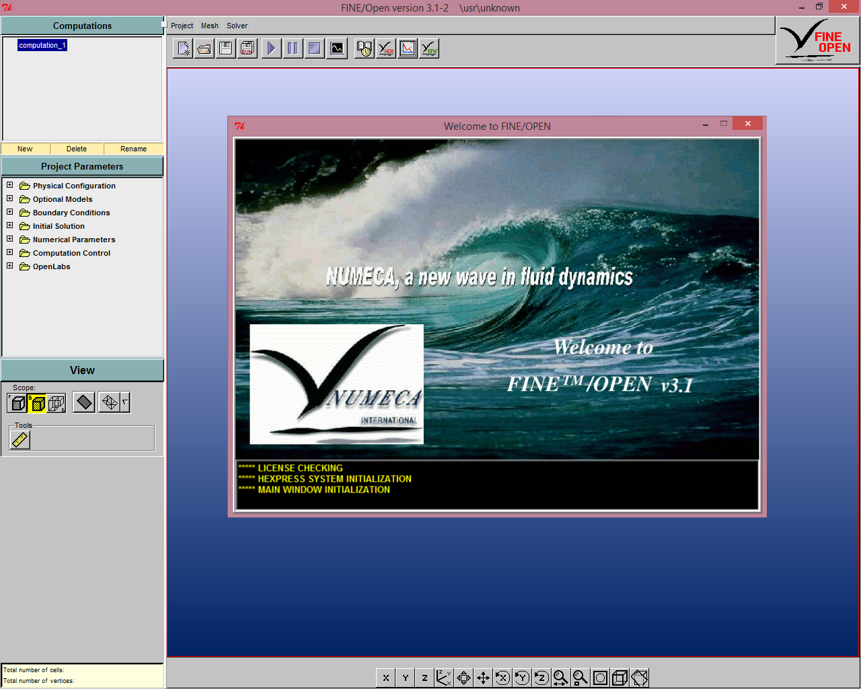Image resolution: width=861 pixels, height=689 pixels.
Task: Expand the Initial Solution tree node
Action: click(9, 225)
